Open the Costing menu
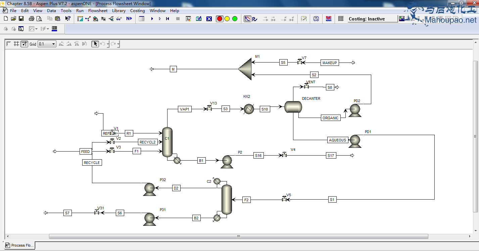This screenshot has height=251, width=479. [138, 10]
